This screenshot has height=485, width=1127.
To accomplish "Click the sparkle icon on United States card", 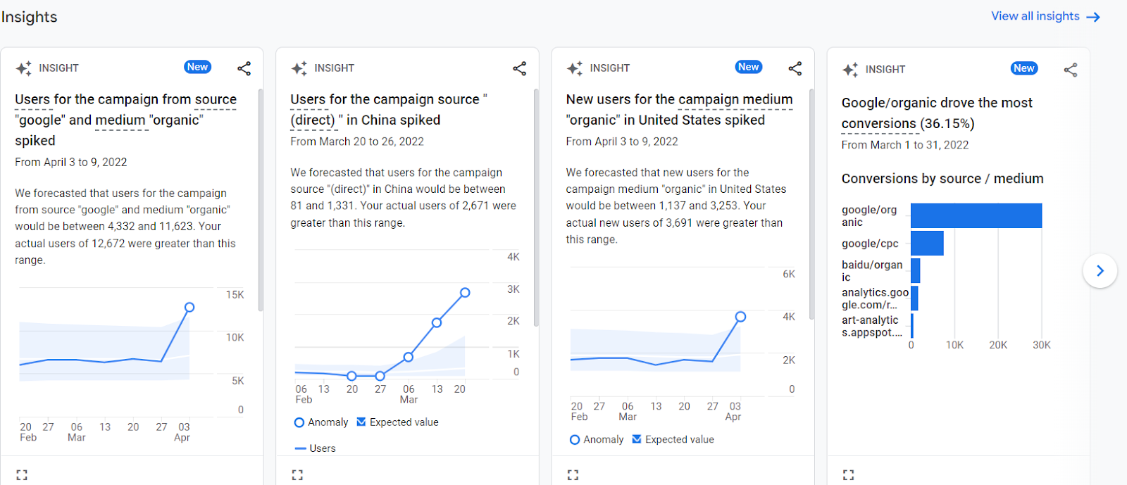I will tap(575, 68).
